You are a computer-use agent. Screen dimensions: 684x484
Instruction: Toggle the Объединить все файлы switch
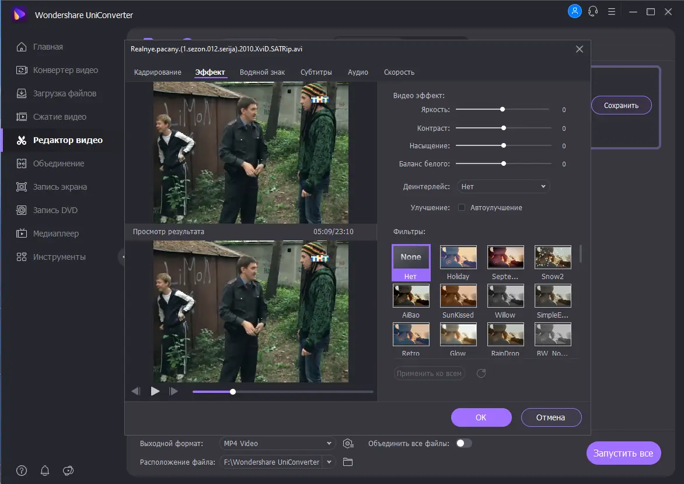[x=464, y=443]
